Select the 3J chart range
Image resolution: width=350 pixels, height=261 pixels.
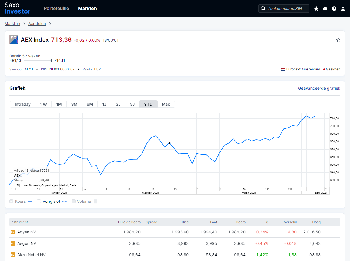118,104
